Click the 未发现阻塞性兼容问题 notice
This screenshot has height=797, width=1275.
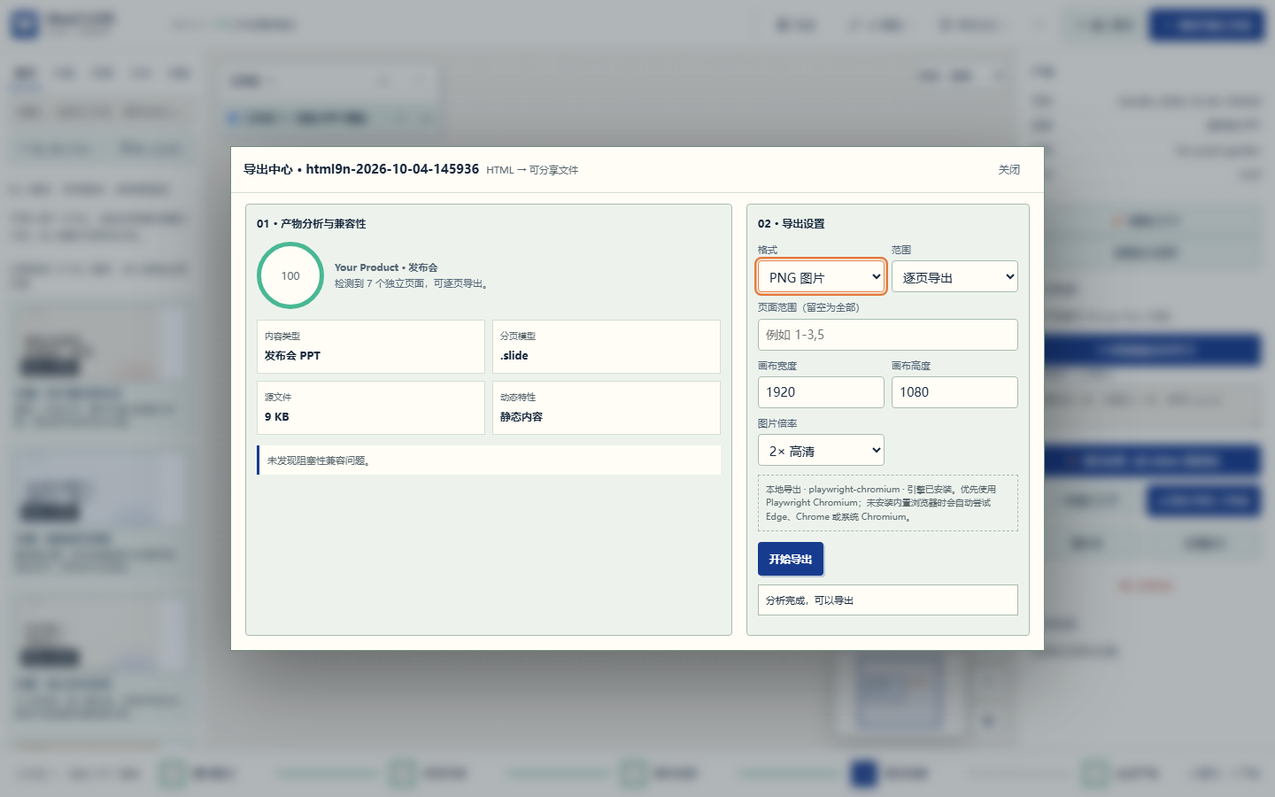pyautogui.click(x=489, y=460)
